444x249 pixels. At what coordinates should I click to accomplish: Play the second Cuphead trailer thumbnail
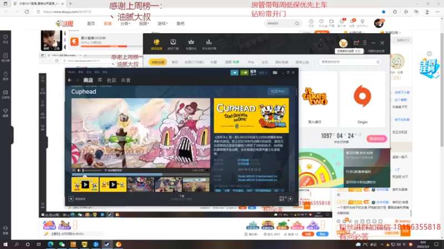[x=113, y=185]
